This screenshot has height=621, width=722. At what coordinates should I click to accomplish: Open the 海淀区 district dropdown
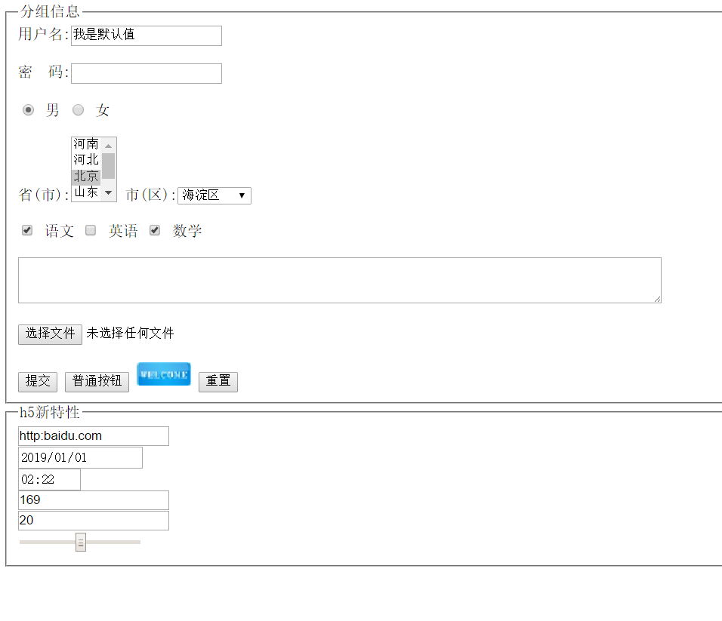214,195
